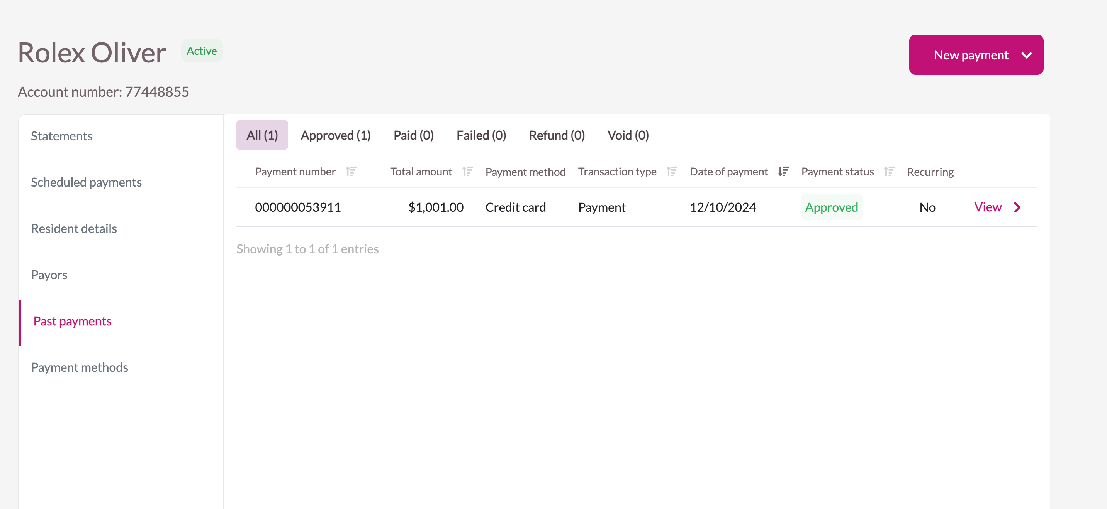This screenshot has width=1107, height=509.
Task: Select the All (1) tab
Action: coord(262,135)
